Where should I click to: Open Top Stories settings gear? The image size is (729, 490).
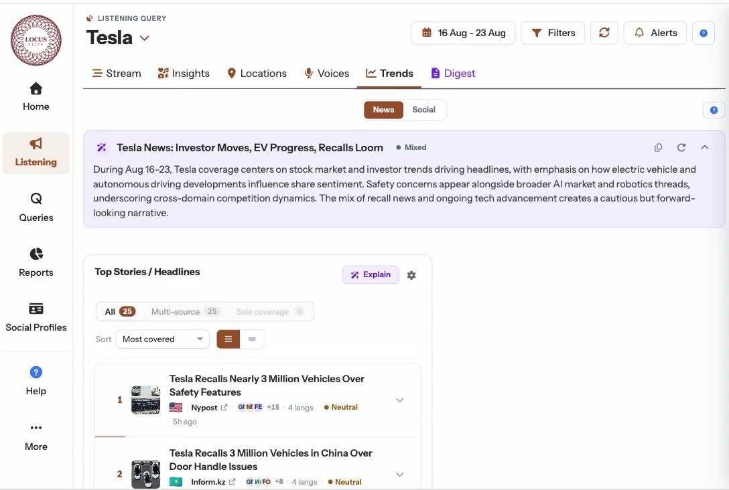[411, 275]
